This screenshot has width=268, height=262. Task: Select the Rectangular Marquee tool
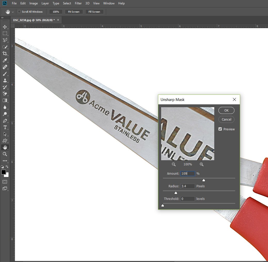[x=5, y=33]
